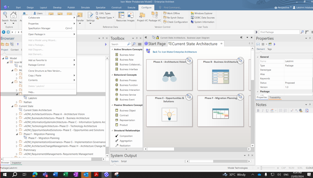The image size is (313, 178).
Task: Collapse the Phase F - Migration Planning node
Action: tap(17, 134)
